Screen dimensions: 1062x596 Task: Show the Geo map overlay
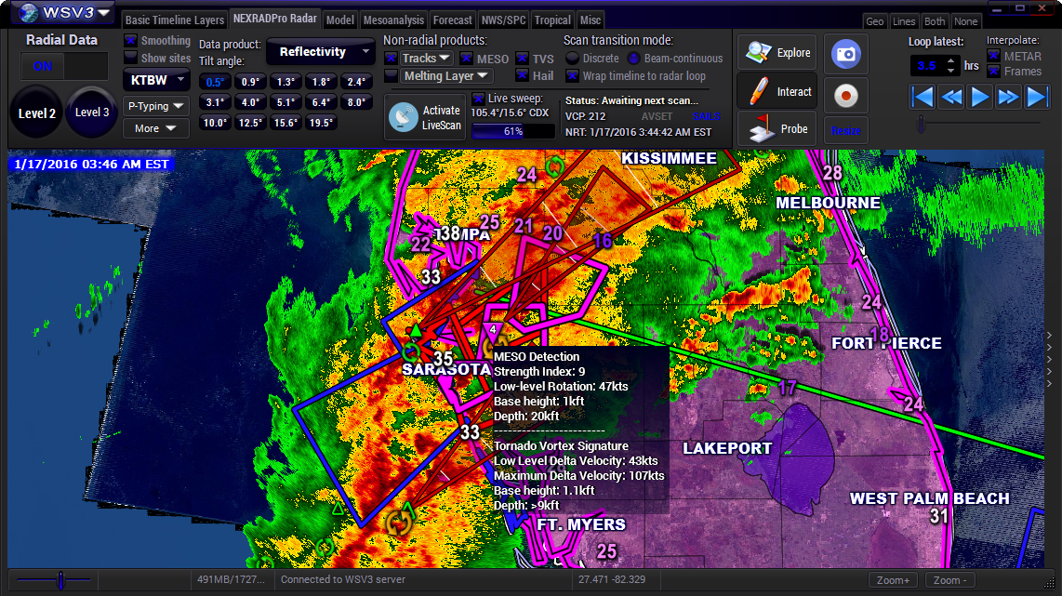click(x=875, y=21)
